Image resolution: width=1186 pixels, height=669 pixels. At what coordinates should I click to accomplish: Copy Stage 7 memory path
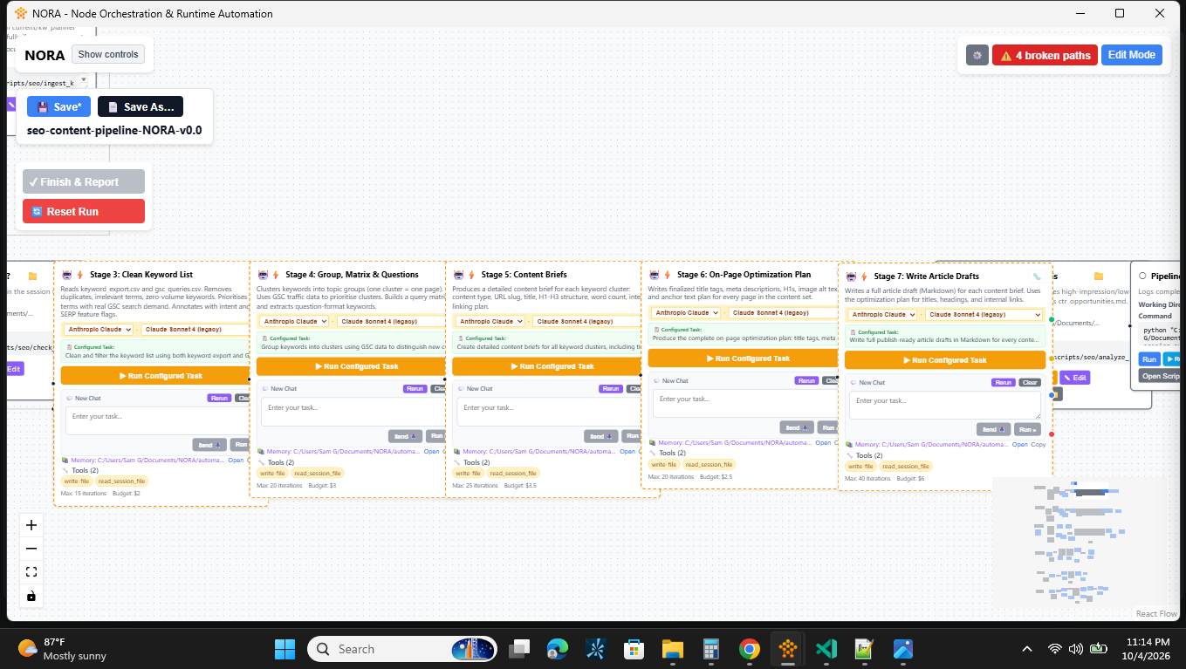coord(1039,445)
